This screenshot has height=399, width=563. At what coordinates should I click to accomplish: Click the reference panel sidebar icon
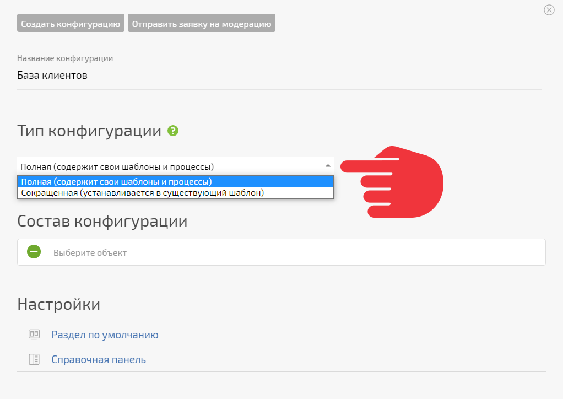pos(34,359)
